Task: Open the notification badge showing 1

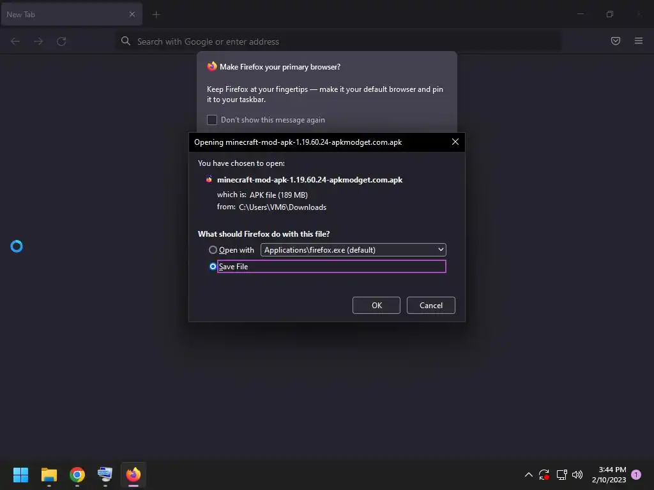Action: pyautogui.click(x=636, y=475)
